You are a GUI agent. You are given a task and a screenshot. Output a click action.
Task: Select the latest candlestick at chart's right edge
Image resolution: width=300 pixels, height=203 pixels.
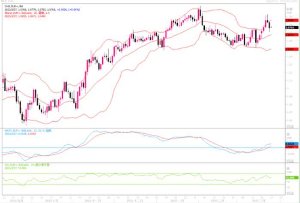[270, 27]
